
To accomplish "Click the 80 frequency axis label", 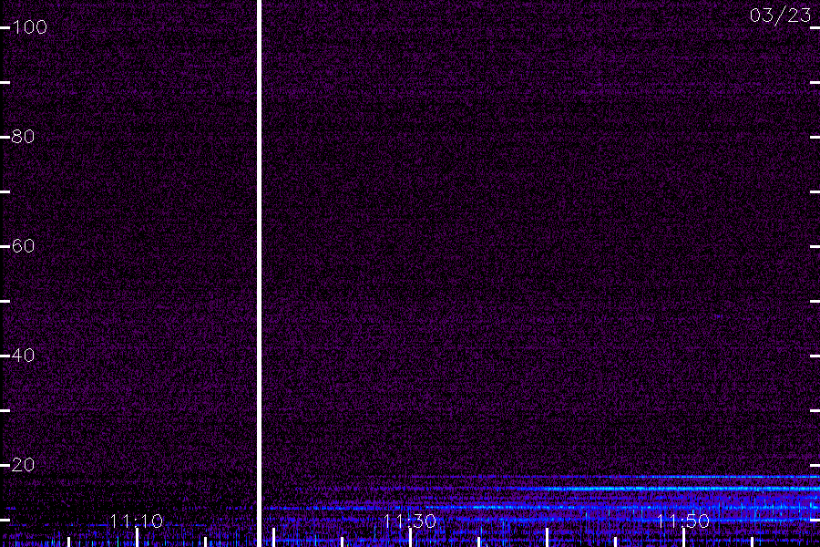I will (23, 137).
